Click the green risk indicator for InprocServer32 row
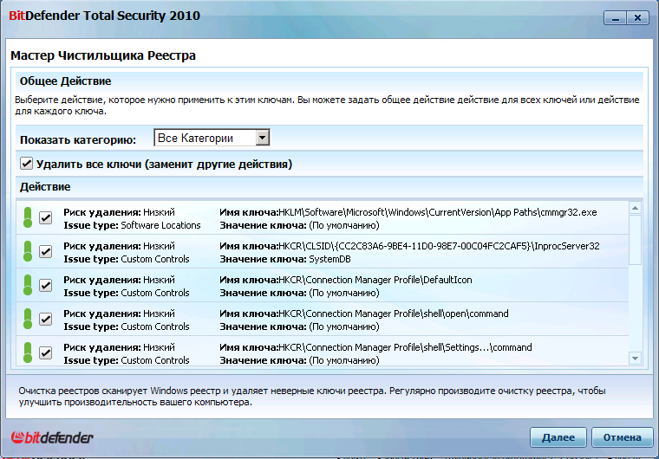 point(28,251)
